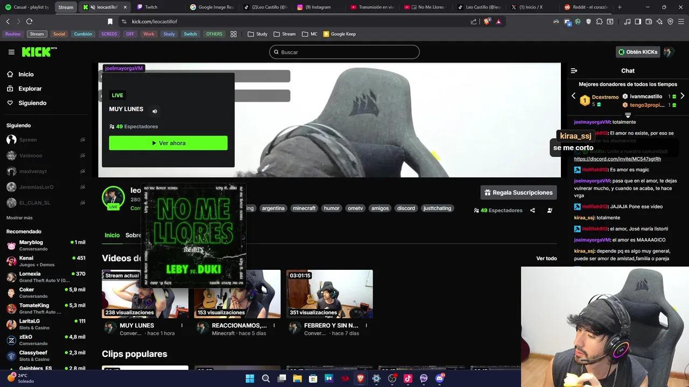Click the browser address bar URL
The height and width of the screenshot is (387, 689).
pos(154,21)
